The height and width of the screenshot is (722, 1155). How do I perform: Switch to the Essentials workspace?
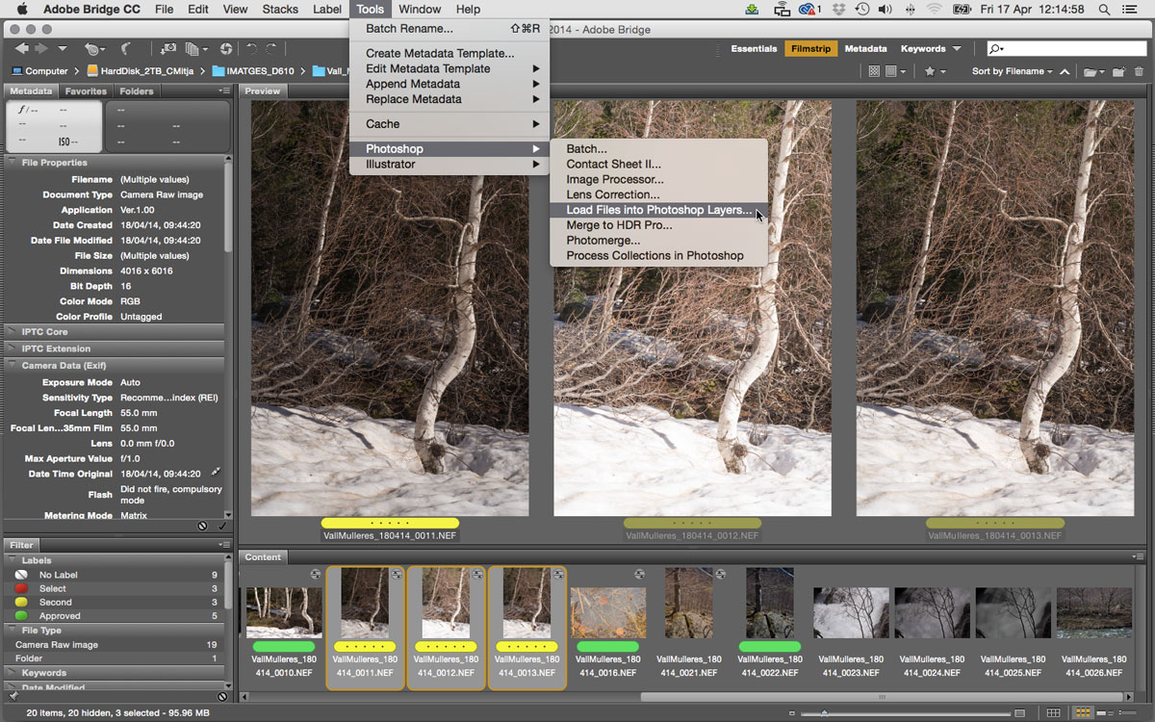pyautogui.click(x=754, y=48)
